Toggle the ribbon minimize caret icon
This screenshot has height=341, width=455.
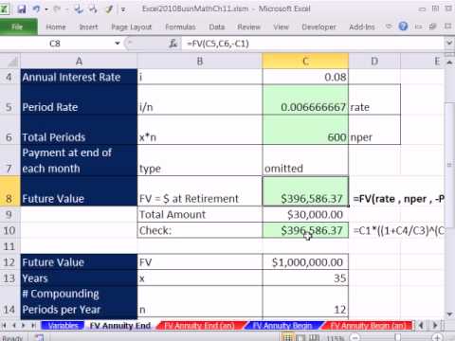[389, 27]
